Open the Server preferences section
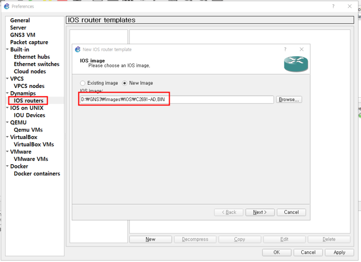The height and width of the screenshot is (262, 361). (18, 28)
